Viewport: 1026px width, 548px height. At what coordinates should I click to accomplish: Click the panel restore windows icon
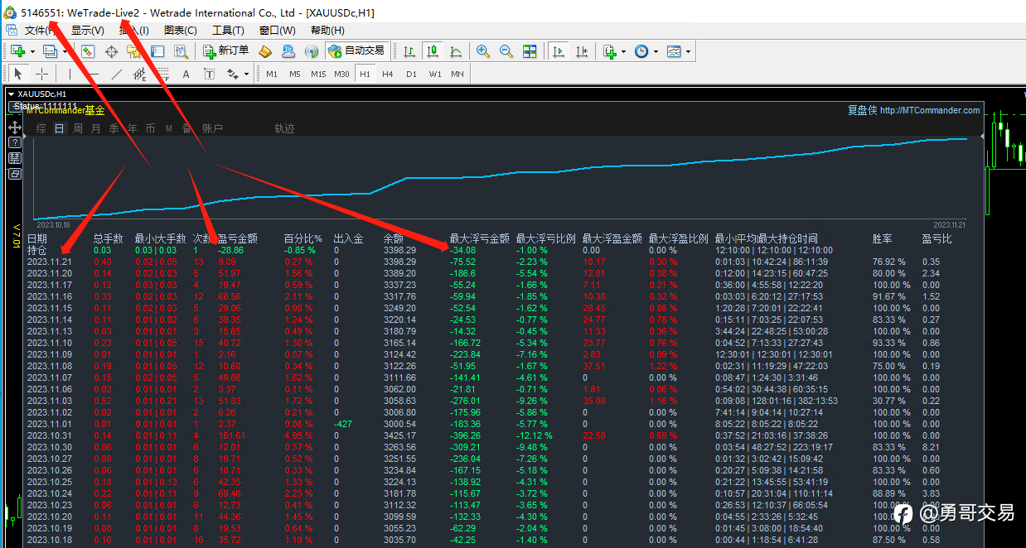coord(15,174)
